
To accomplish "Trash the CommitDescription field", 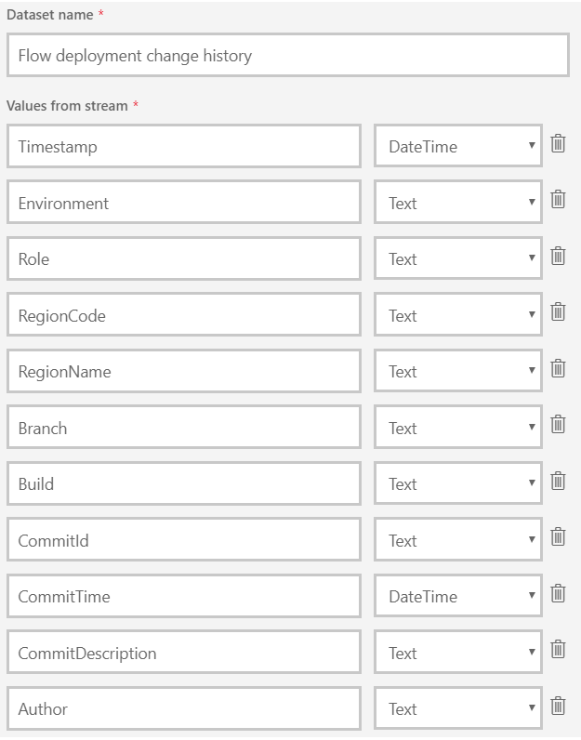I will pyautogui.click(x=558, y=650).
